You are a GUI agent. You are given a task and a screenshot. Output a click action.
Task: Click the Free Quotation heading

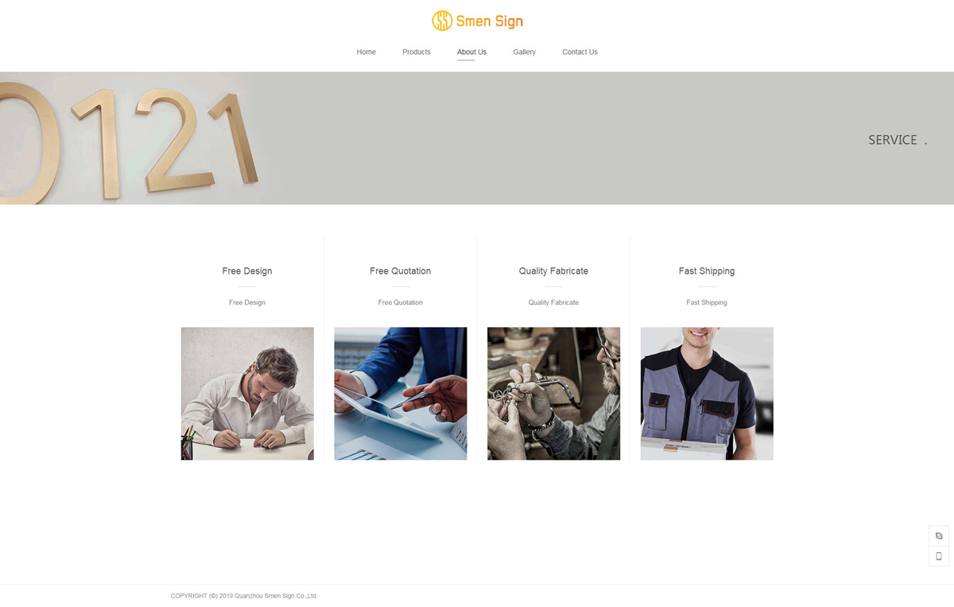click(400, 271)
